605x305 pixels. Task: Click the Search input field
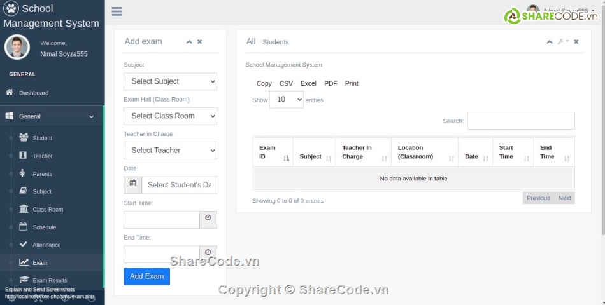[x=520, y=121]
